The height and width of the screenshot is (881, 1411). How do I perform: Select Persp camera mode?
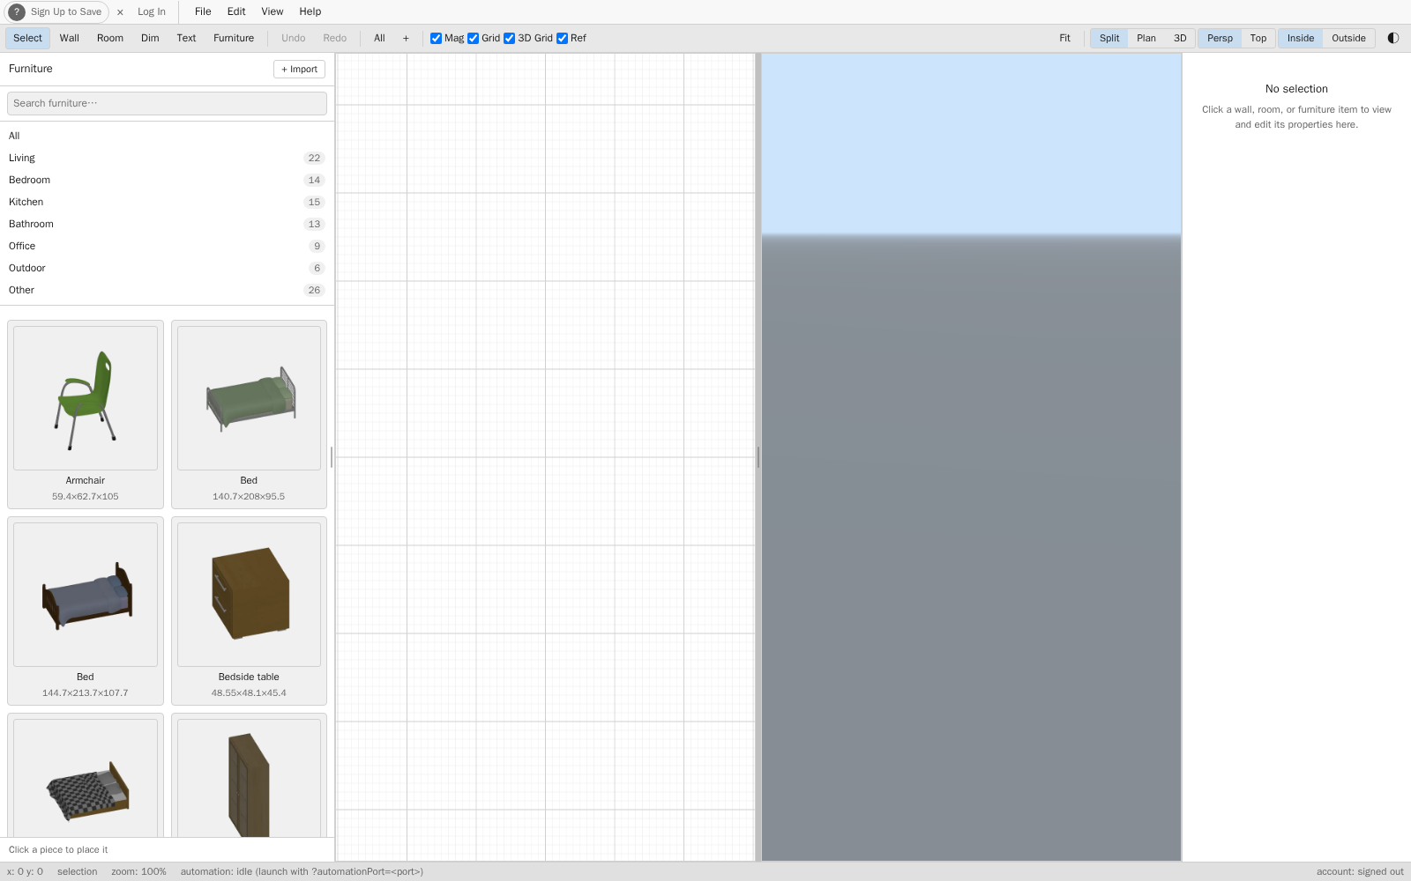point(1220,38)
